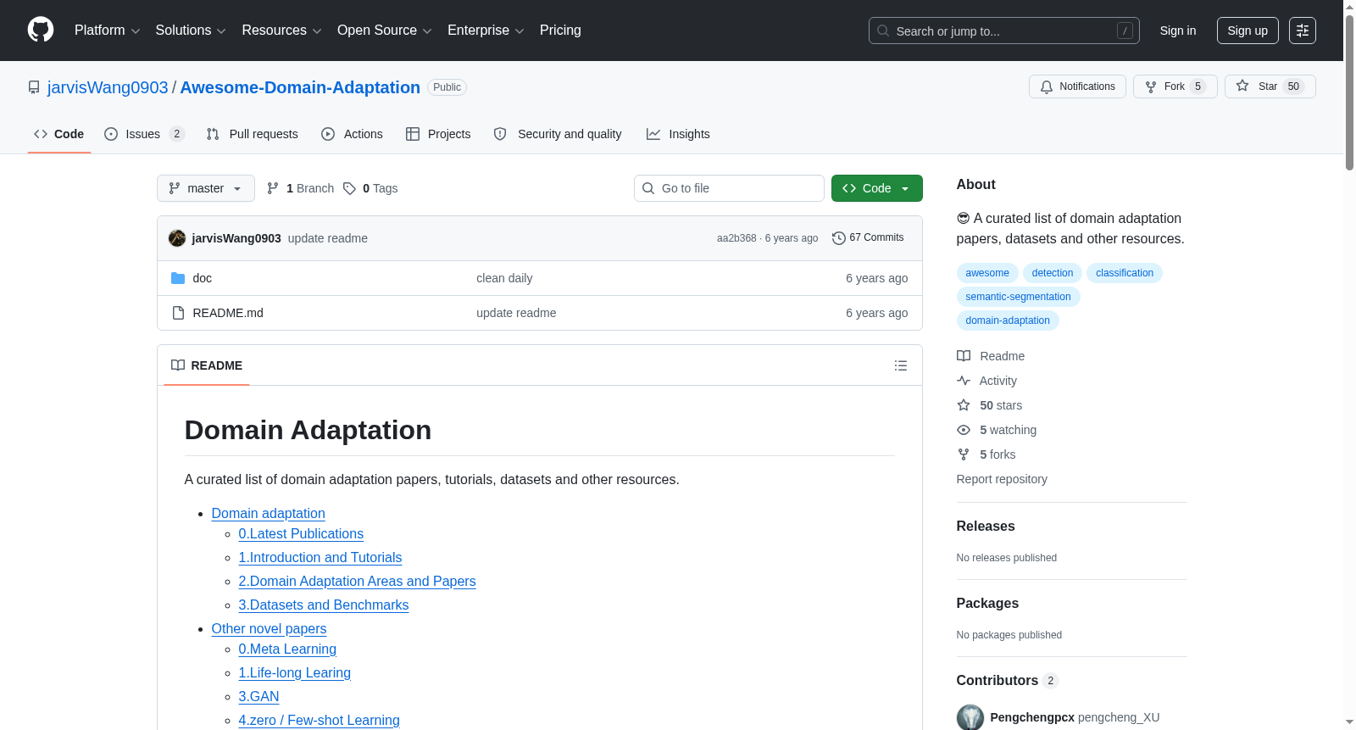Select the domain-adaptation topic tag
Viewport: 1356px width, 730px height.
tap(1008, 320)
